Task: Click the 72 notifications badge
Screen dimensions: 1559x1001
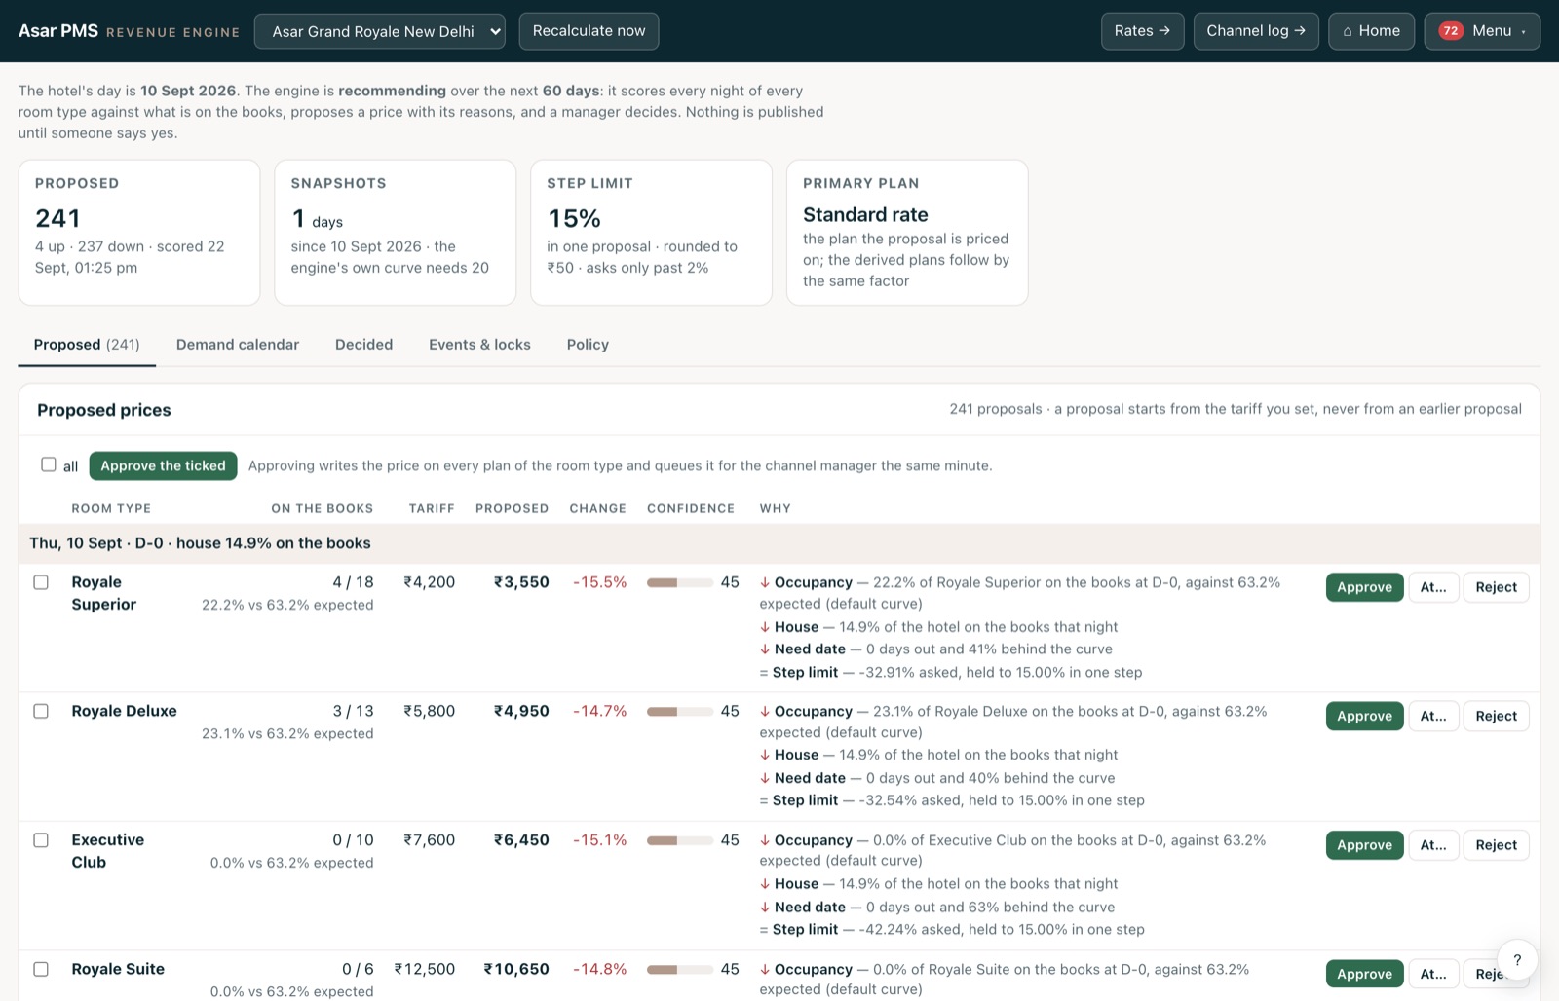Action: click(1451, 31)
